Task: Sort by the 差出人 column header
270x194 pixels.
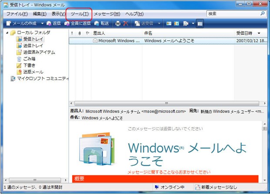Action: pyautogui.click(x=117, y=33)
